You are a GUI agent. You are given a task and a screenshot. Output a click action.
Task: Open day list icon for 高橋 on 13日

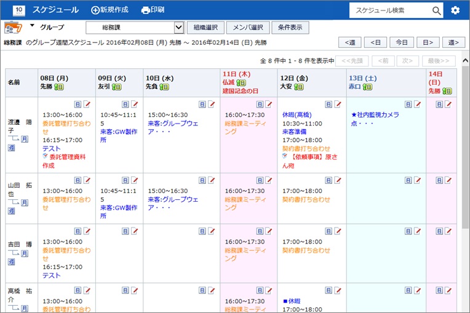[408, 290]
